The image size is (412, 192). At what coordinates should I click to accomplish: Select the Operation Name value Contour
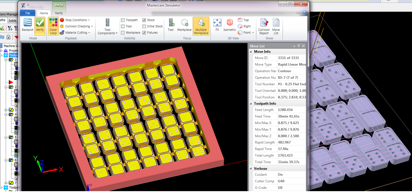[x=285, y=71]
